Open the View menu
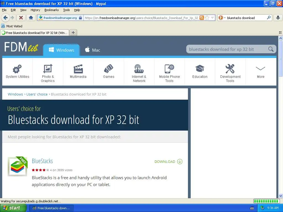This screenshot has width=283, height=212. [x=23, y=10]
